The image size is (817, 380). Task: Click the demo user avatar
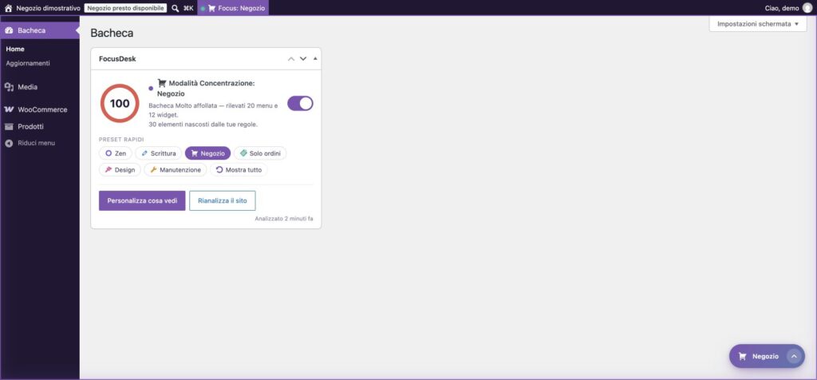(807, 8)
